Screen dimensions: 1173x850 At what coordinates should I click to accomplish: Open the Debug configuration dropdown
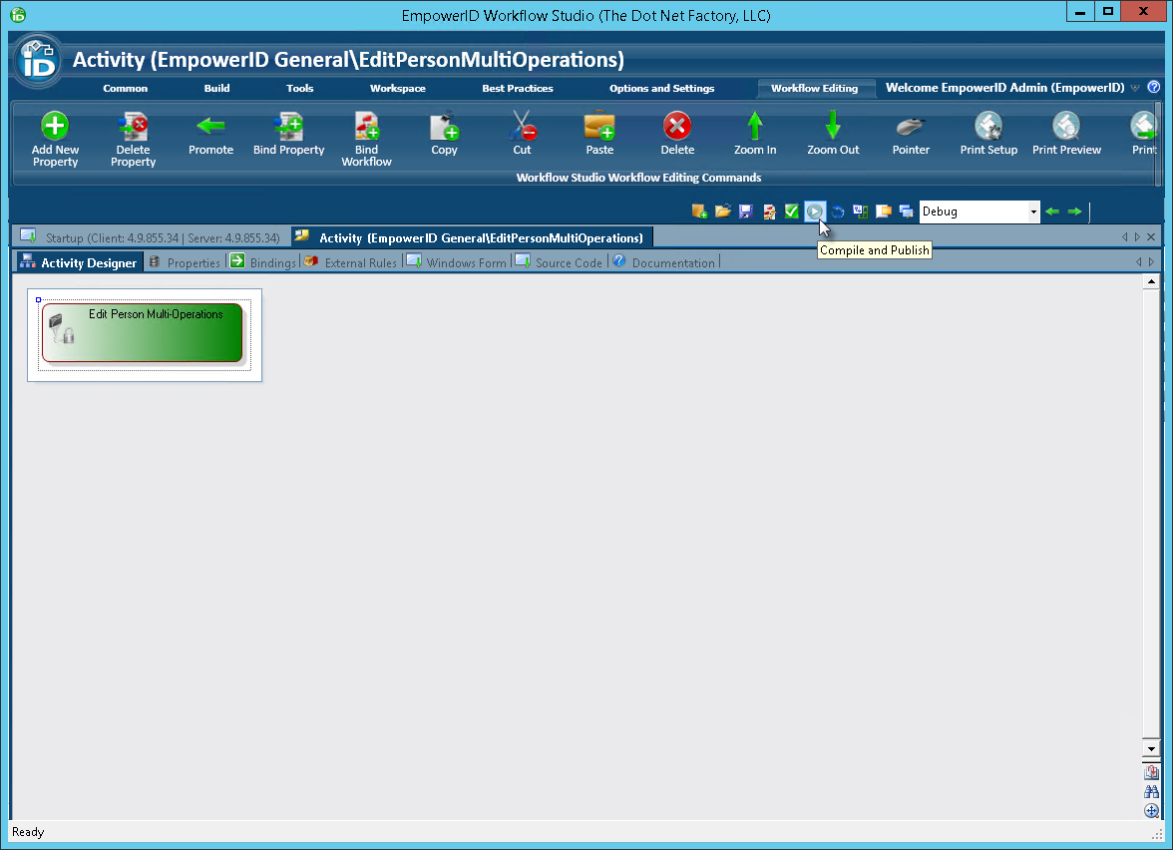(1032, 212)
